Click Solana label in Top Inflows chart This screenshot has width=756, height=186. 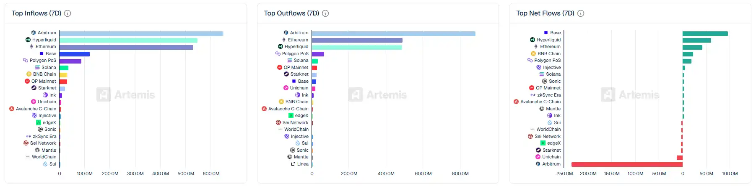coord(49,67)
